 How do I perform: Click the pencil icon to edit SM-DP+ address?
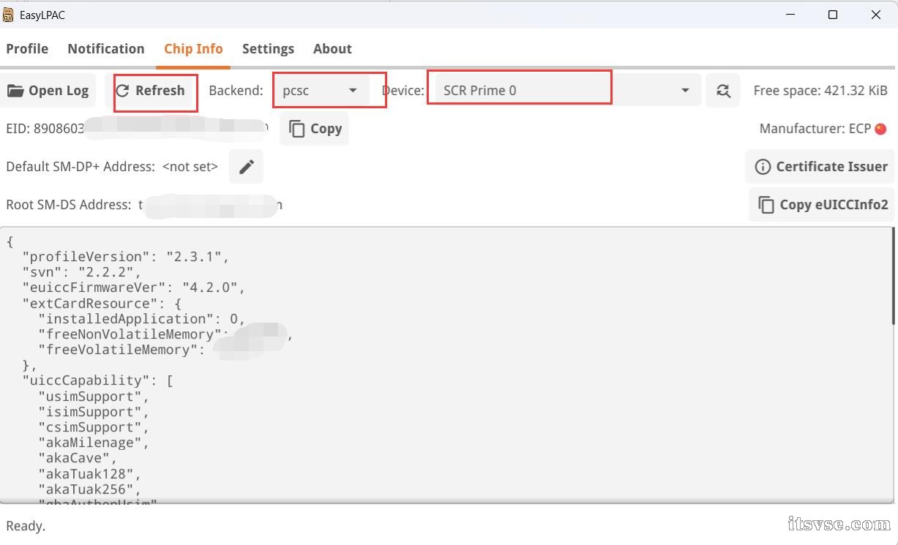247,167
